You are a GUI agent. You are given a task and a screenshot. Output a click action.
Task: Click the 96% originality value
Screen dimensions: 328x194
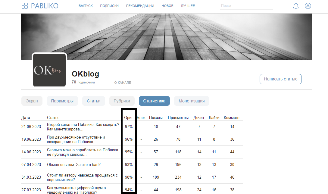[129, 139]
